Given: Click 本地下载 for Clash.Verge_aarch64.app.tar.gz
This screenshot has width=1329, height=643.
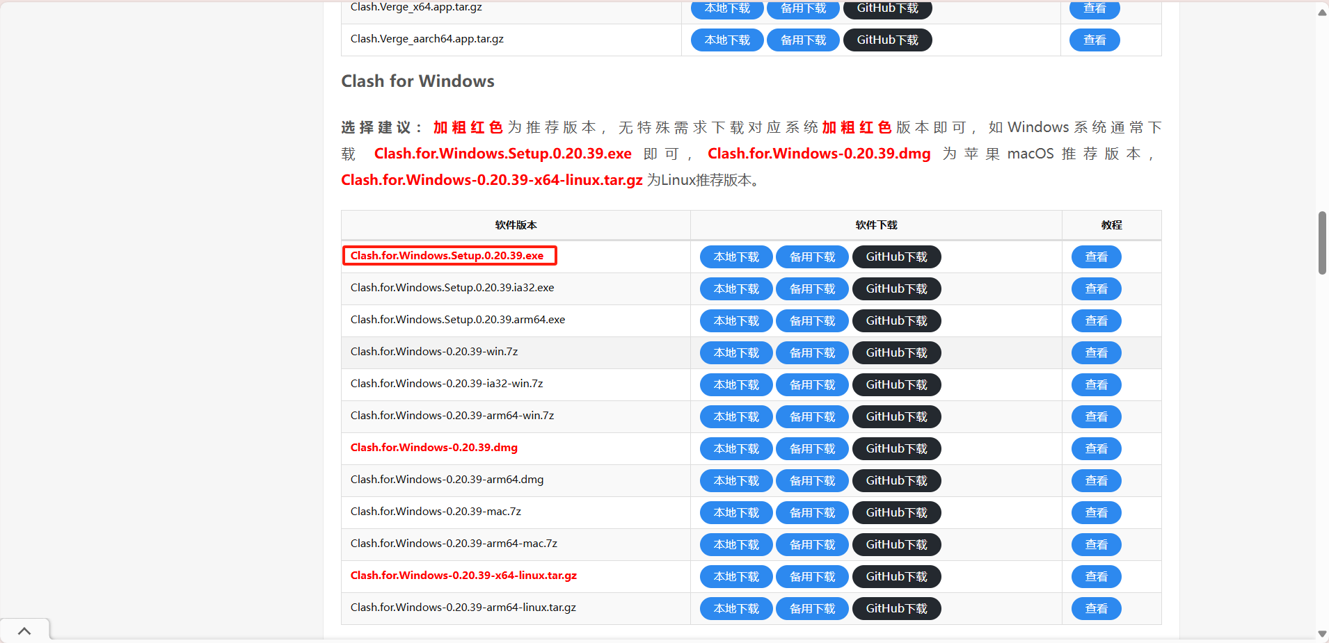Looking at the screenshot, I should (727, 40).
